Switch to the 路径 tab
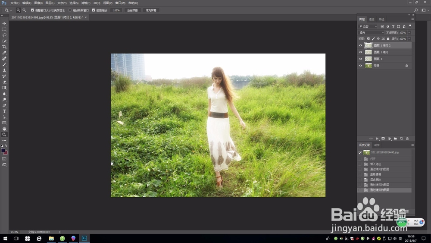Image resolution: width=431 pixels, height=243 pixels. pyautogui.click(x=381, y=19)
